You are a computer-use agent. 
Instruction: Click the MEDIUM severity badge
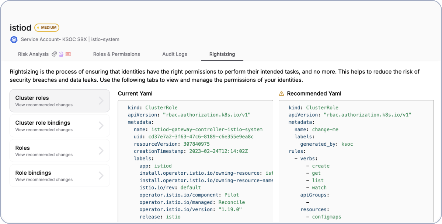point(47,28)
